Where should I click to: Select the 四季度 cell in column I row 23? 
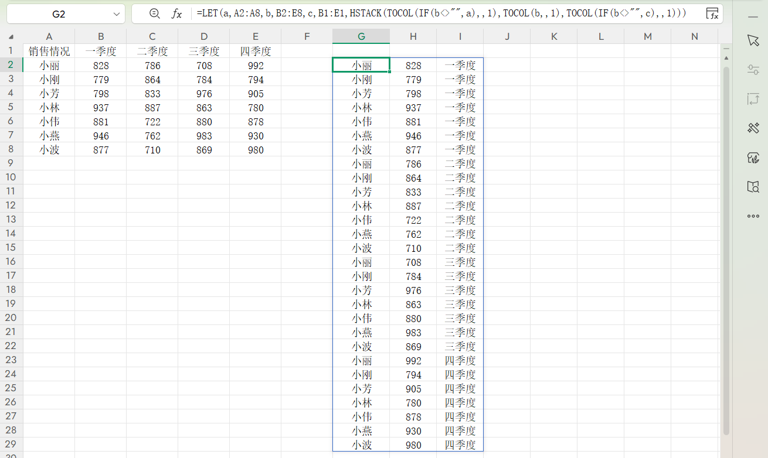[x=460, y=360]
